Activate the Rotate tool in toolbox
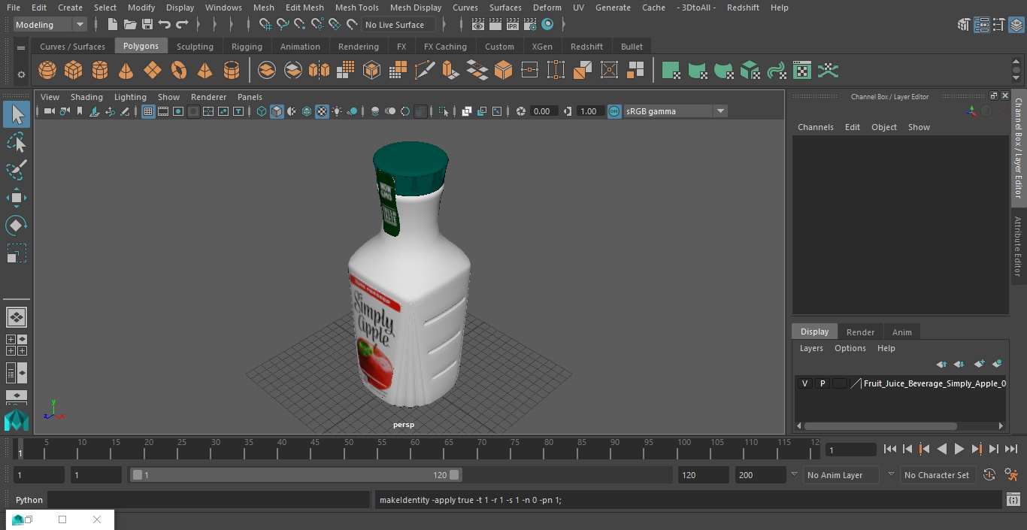This screenshot has height=530, width=1027. pos(17,225)
